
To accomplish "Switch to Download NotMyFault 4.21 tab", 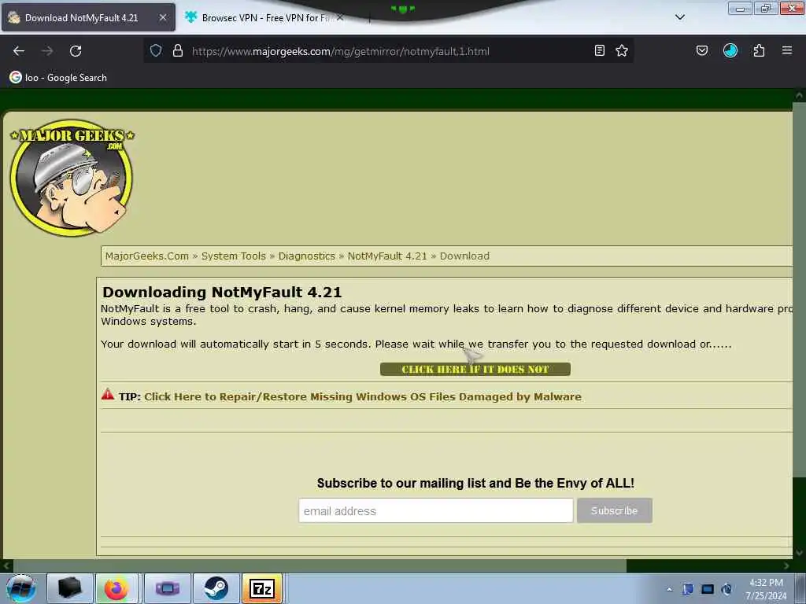I will tap(88, 17).
